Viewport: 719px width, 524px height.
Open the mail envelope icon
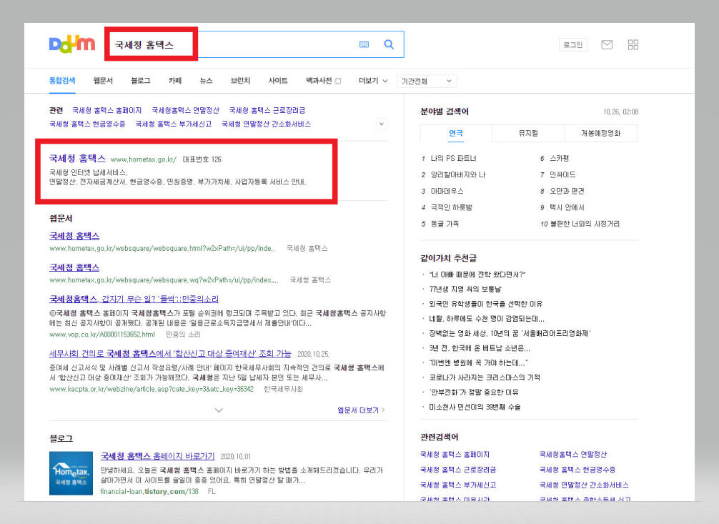pyautogui.click(x=607, y=44)
